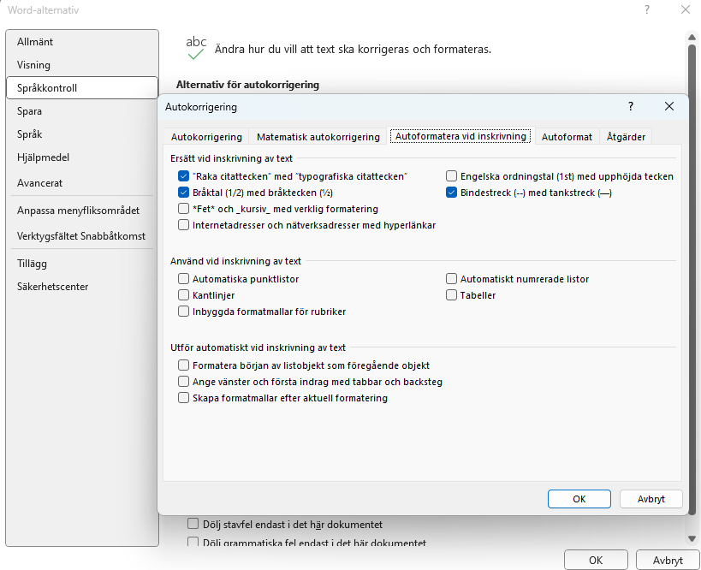Switch to the Autokorrigering tab
Image resolution: width=701 pixels, height=570 pixels.
point(206,137)
